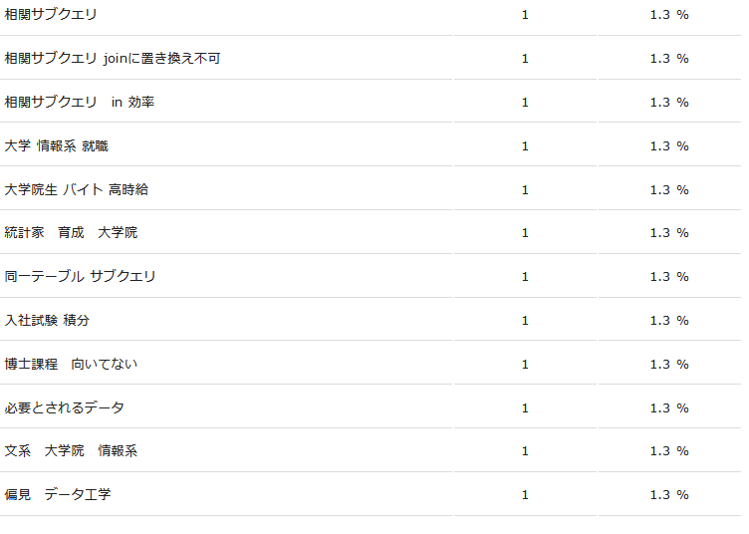The width and height of the screenshot is (749, 534).
Task: Click the count value for 入社試験 積分
Action: click(525, 321)
